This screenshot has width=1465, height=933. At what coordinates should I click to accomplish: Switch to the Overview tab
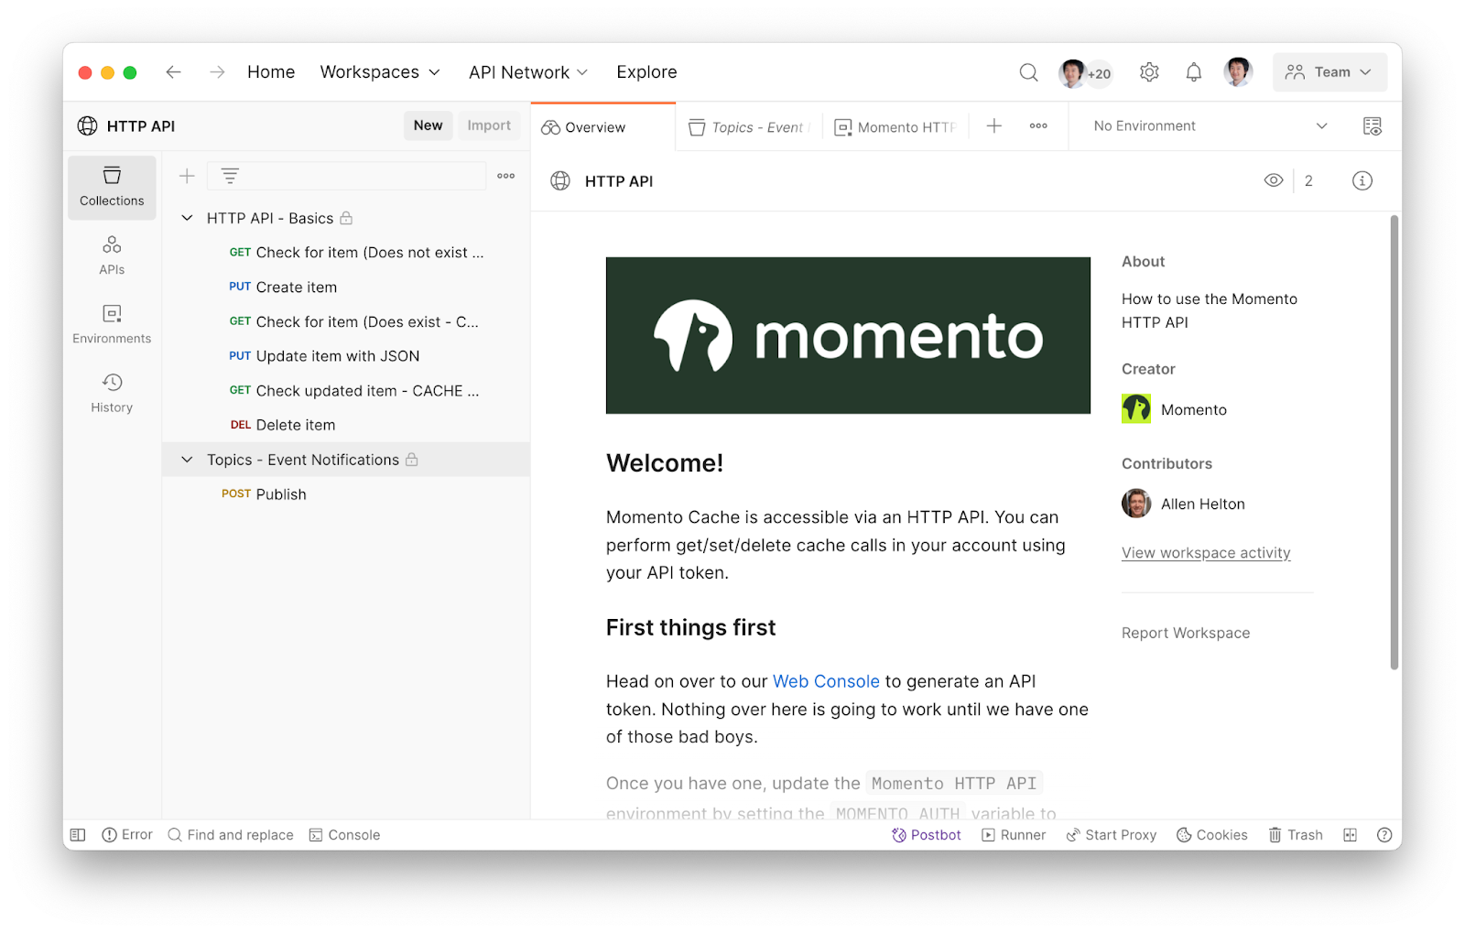602,127
